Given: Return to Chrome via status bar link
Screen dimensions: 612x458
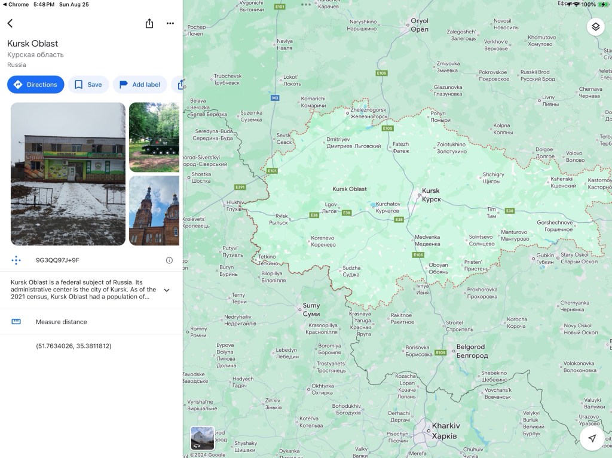Looking at the screenshot, I should [16, 4].
